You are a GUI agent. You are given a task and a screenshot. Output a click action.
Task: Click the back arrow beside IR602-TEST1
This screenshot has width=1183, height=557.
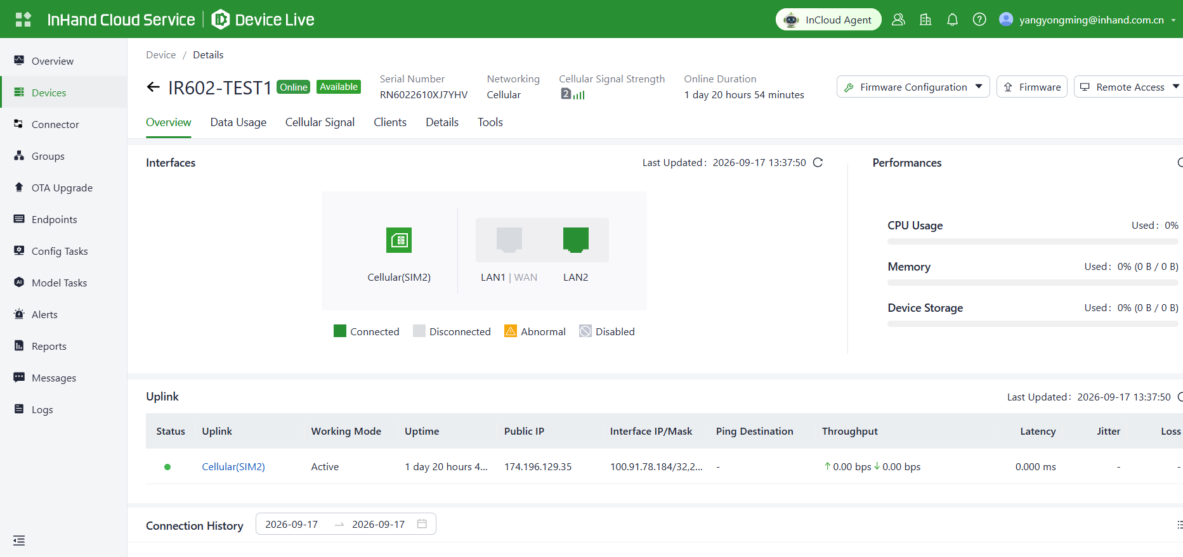pyautogui.click(x=153, y=87)
